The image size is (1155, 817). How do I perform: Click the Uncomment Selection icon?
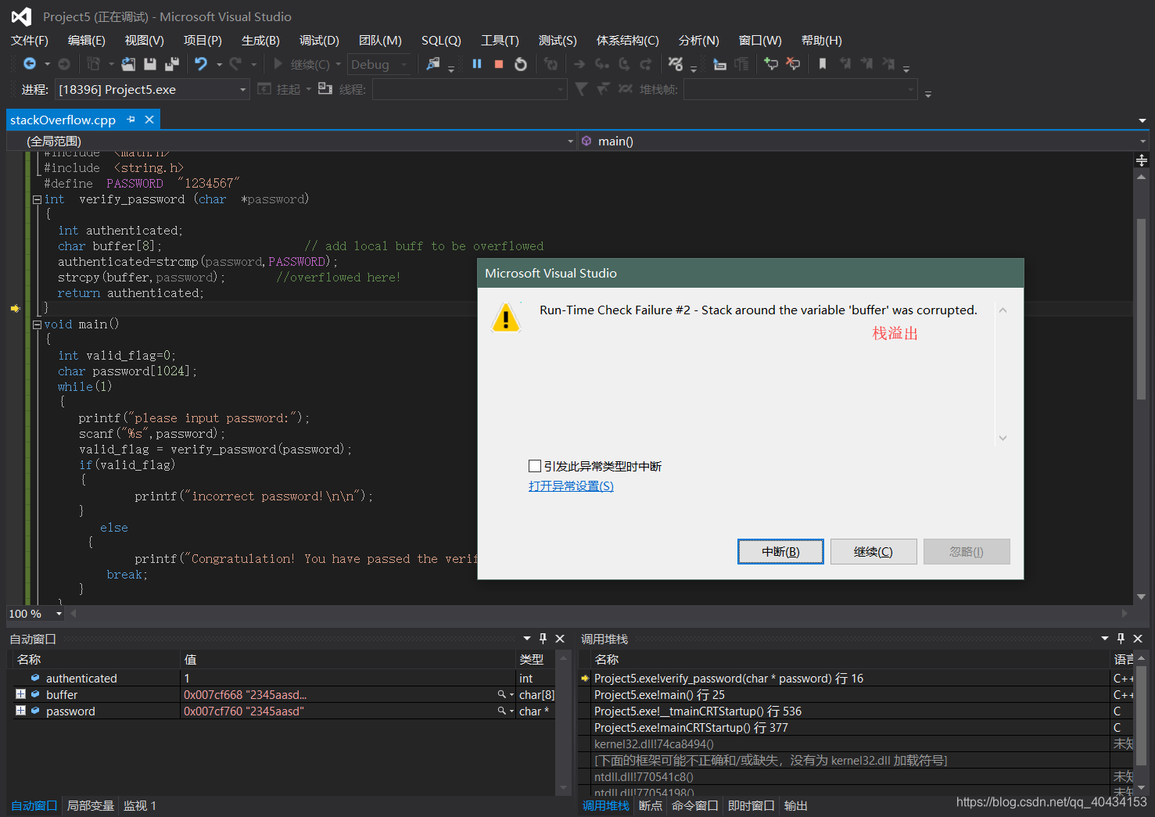coord(793,64)
